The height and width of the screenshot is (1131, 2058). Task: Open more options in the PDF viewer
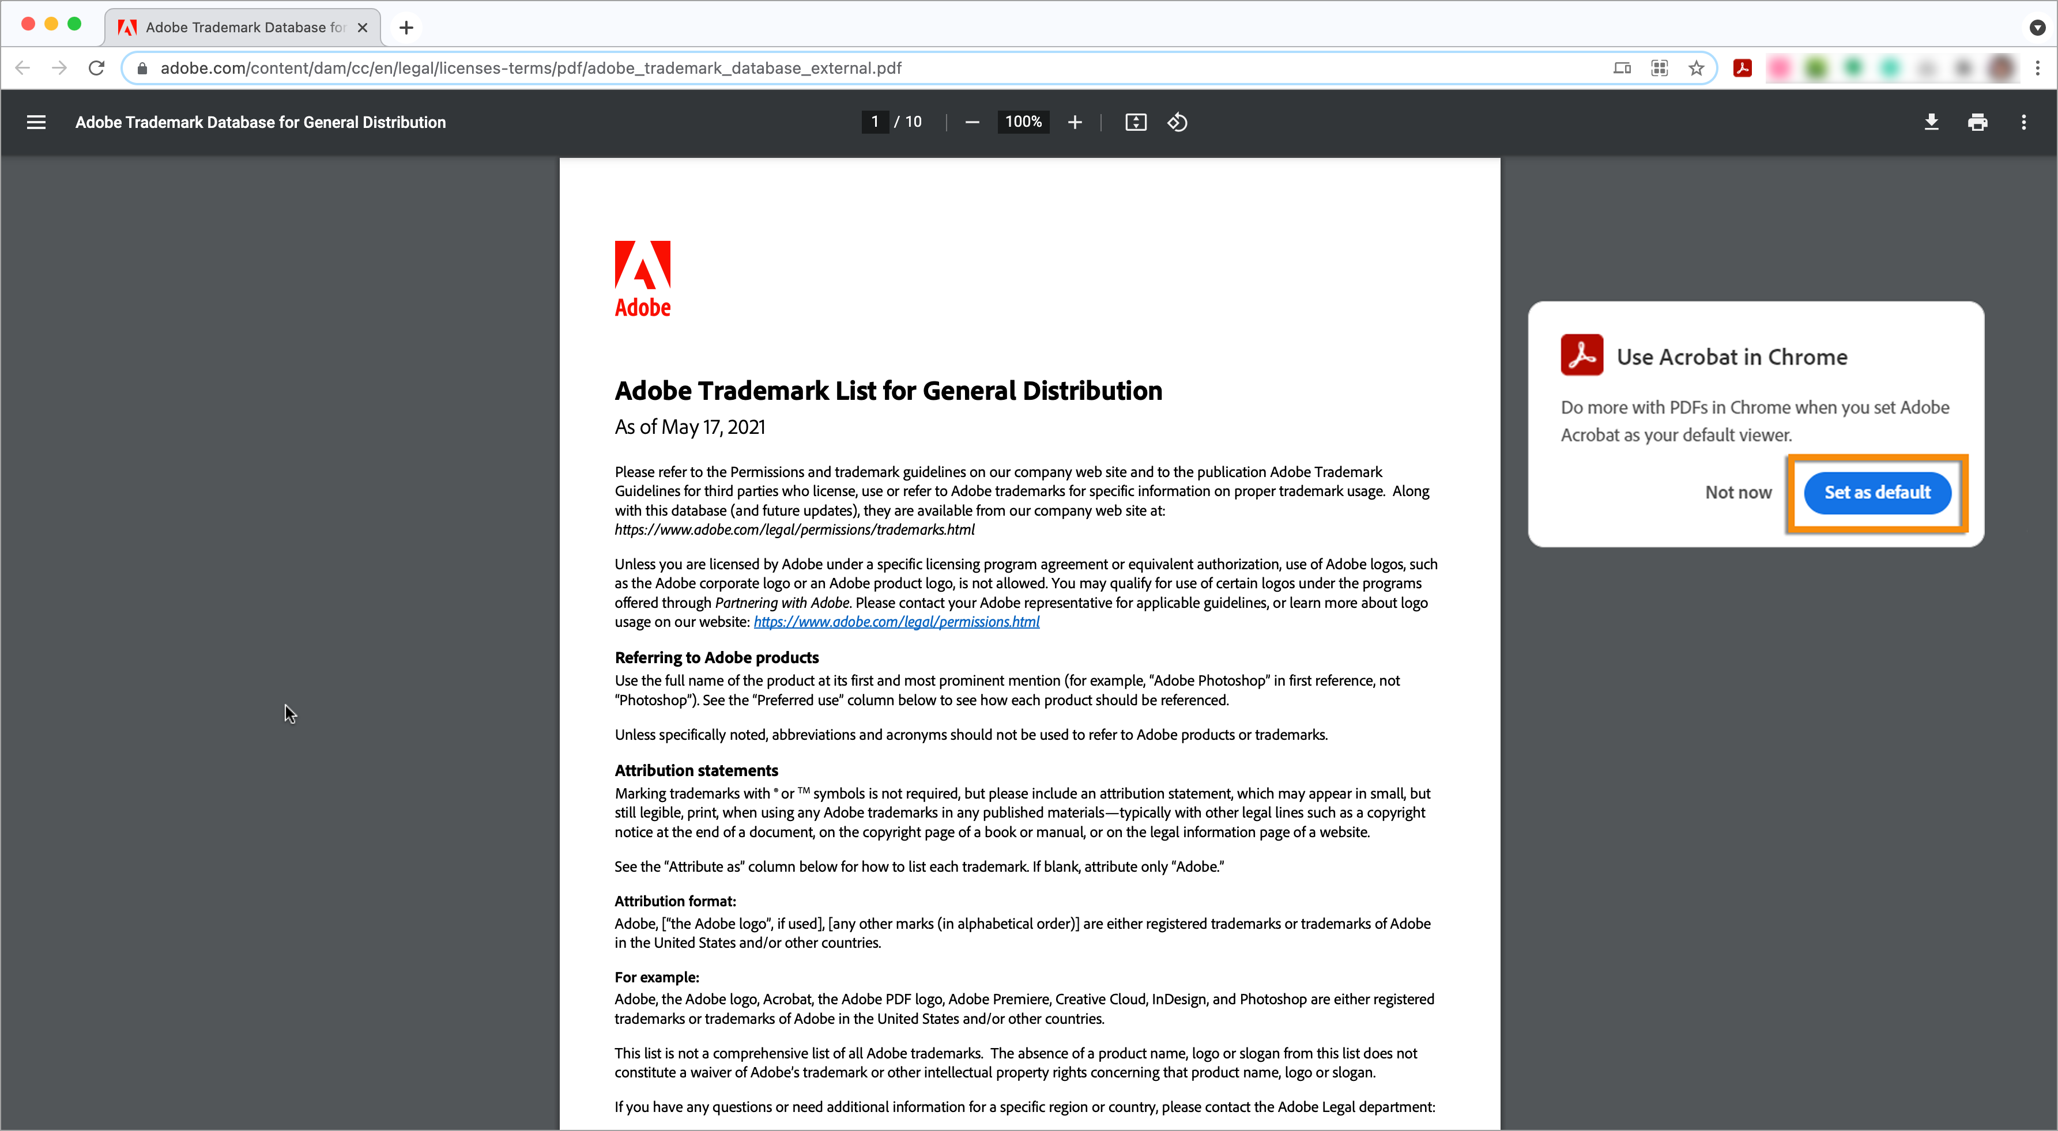(2025, 122)
